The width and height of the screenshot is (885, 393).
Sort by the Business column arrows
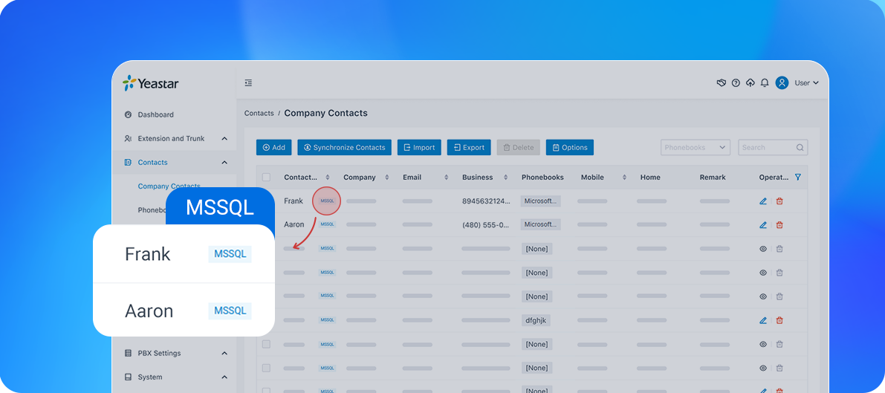point(506,178)
